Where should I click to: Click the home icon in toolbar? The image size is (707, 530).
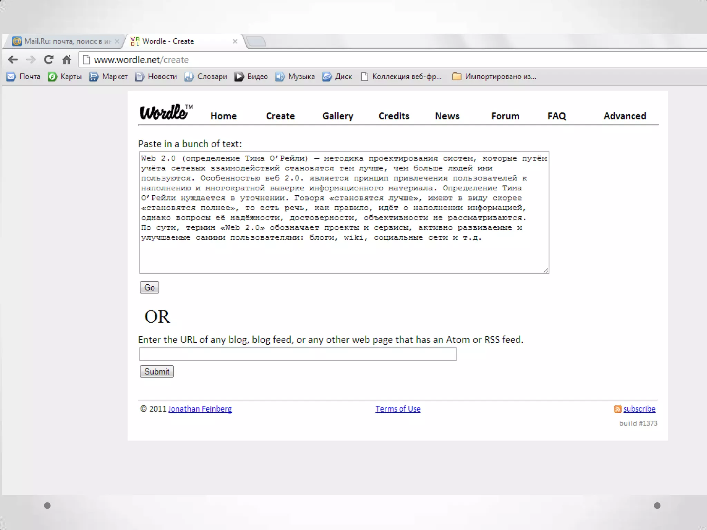click(x=67, y=60)
